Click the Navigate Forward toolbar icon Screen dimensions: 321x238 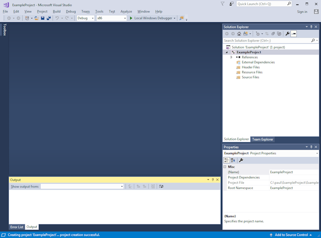click(x=19, y=18)
